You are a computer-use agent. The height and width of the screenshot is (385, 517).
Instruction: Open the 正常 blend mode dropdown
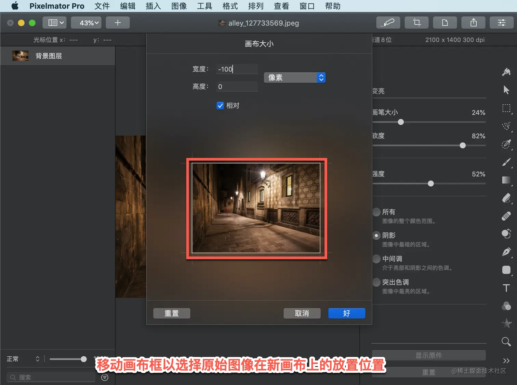point(23,359)
